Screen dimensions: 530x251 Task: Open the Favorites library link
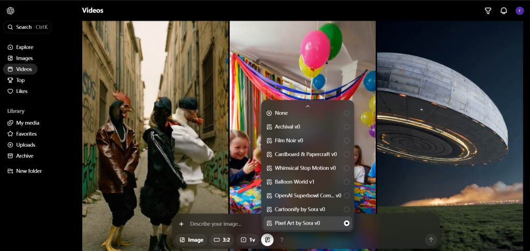22,134
